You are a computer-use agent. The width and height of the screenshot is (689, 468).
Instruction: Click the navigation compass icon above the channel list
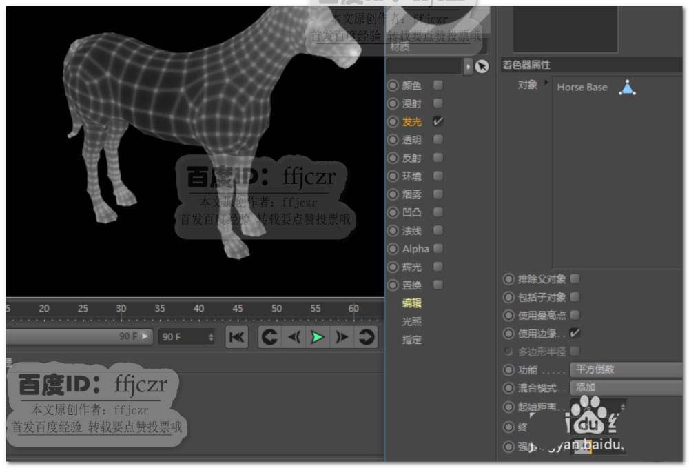click(482, 65)
